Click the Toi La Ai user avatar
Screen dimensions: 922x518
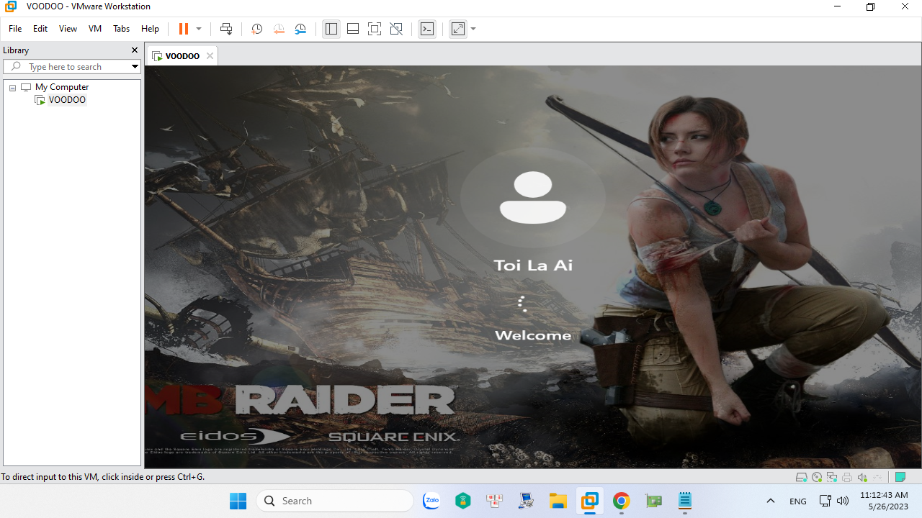533,198
